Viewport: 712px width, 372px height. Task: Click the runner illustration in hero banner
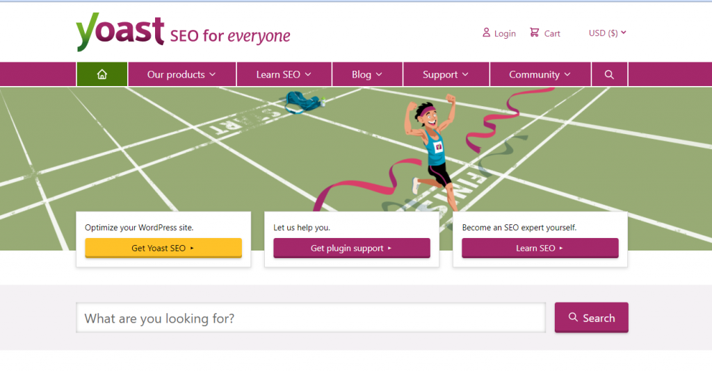pos(431,152)
